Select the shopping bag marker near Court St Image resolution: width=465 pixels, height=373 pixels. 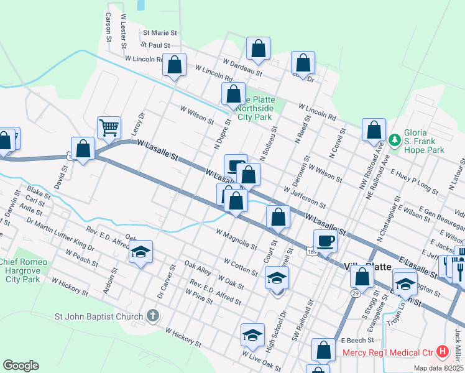279,217
